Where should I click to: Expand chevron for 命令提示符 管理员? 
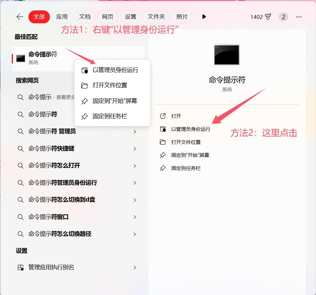click(135, 132)
